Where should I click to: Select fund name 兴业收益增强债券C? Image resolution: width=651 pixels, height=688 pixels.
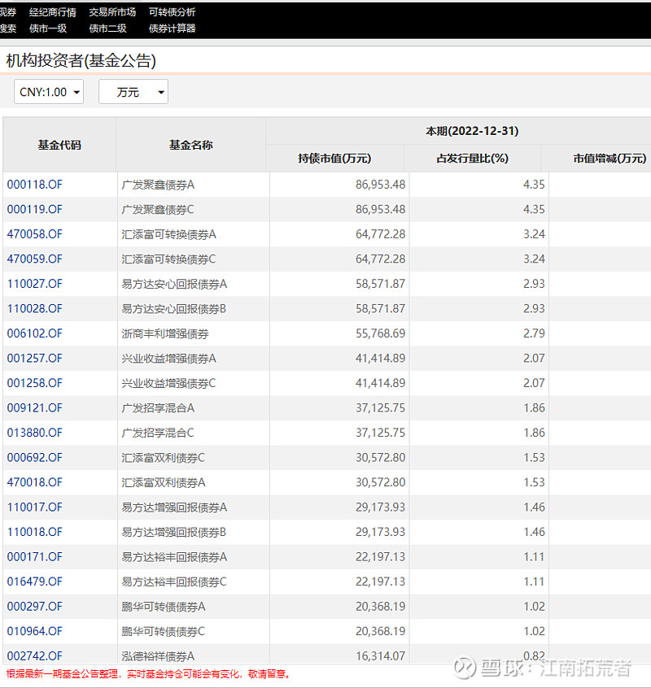pos(168,383)
